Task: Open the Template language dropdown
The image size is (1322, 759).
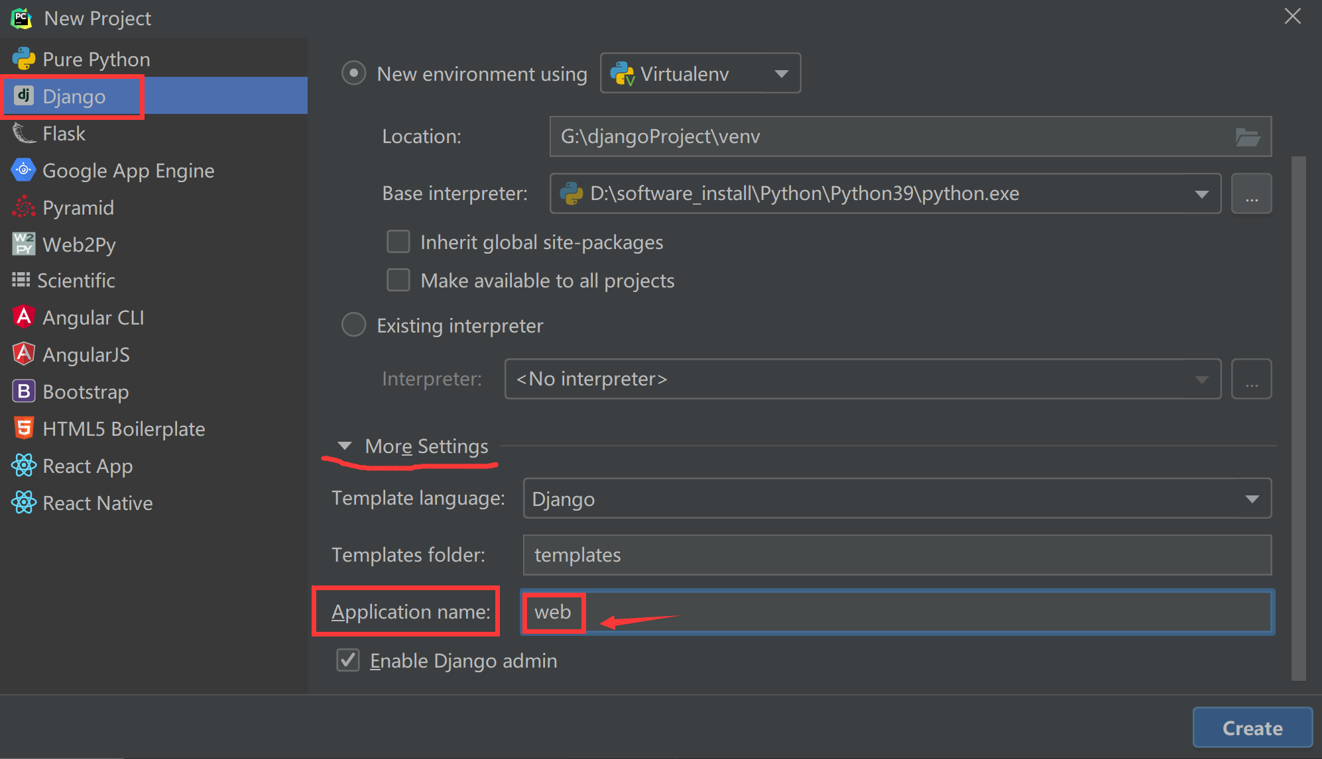Action: pos(897,498)
